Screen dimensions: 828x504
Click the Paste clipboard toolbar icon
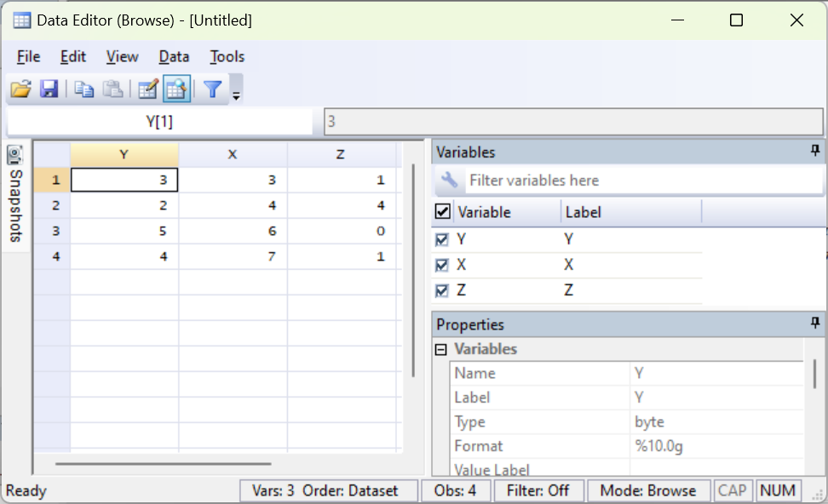click(x=112, y=89)
